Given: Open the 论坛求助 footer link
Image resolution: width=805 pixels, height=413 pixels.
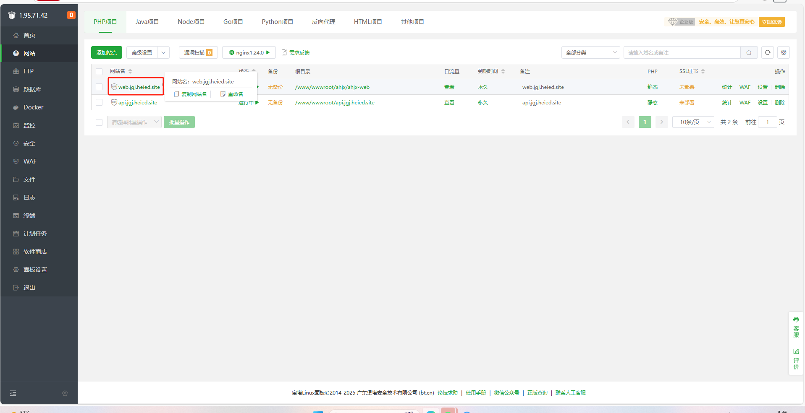Looking at the screenshot, I should [x=448, y=393].
